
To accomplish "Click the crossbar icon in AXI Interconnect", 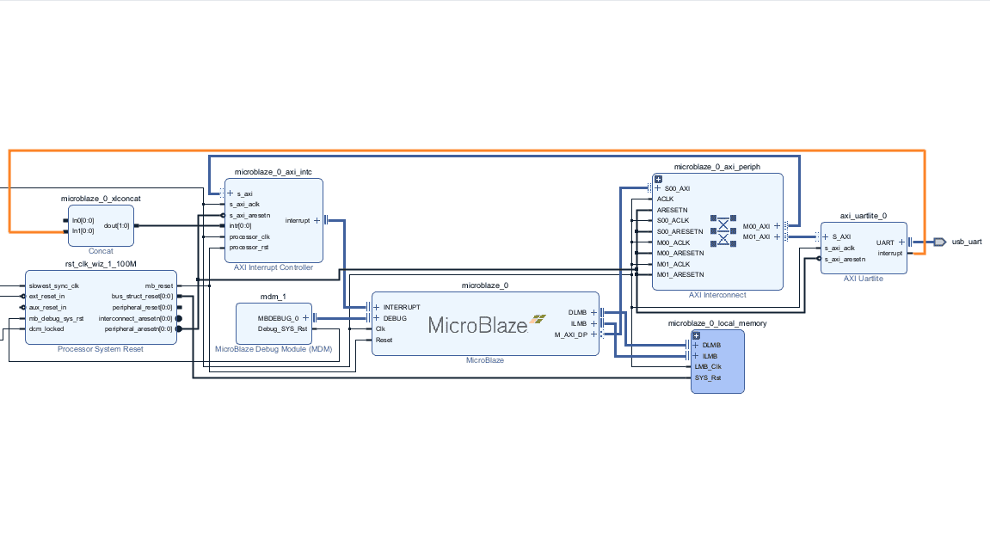I will point(723,232).
